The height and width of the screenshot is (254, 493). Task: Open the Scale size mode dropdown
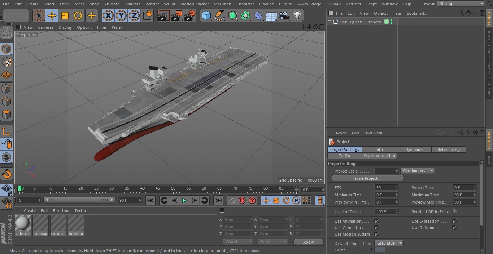click(x=273, y=242)
